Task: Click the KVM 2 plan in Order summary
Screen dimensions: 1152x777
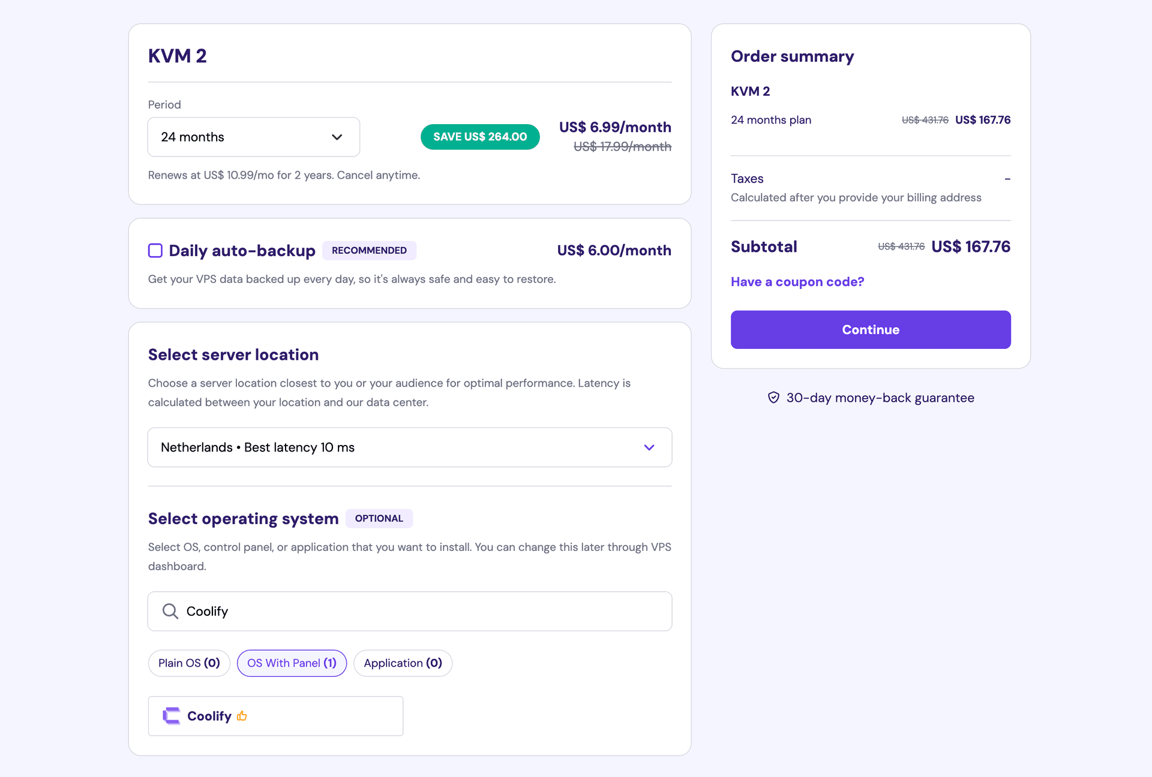Action: pyautogui.click(x=750, y=91)
